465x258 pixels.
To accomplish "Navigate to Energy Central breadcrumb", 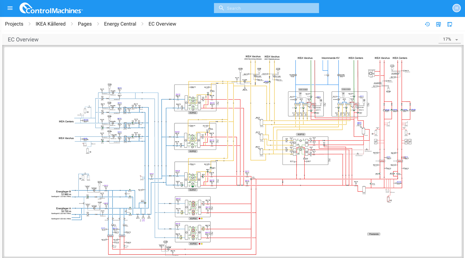I will (120, 24).
